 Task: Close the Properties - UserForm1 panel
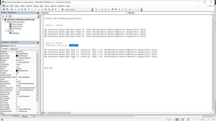point(38,42)
